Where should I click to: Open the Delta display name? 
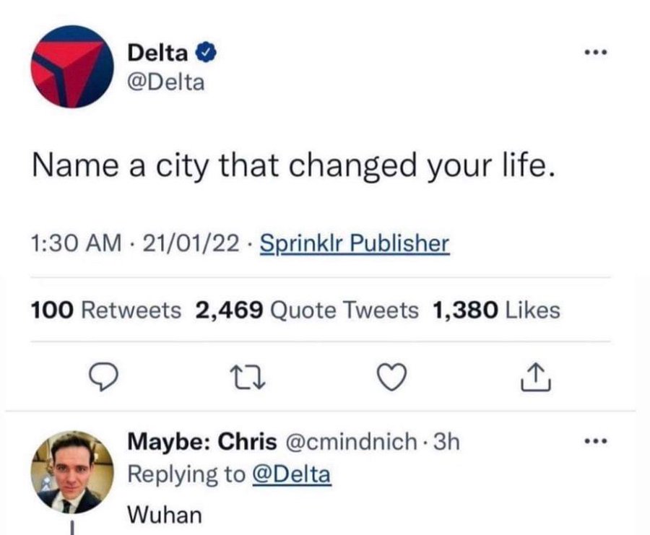pos(158,53)
